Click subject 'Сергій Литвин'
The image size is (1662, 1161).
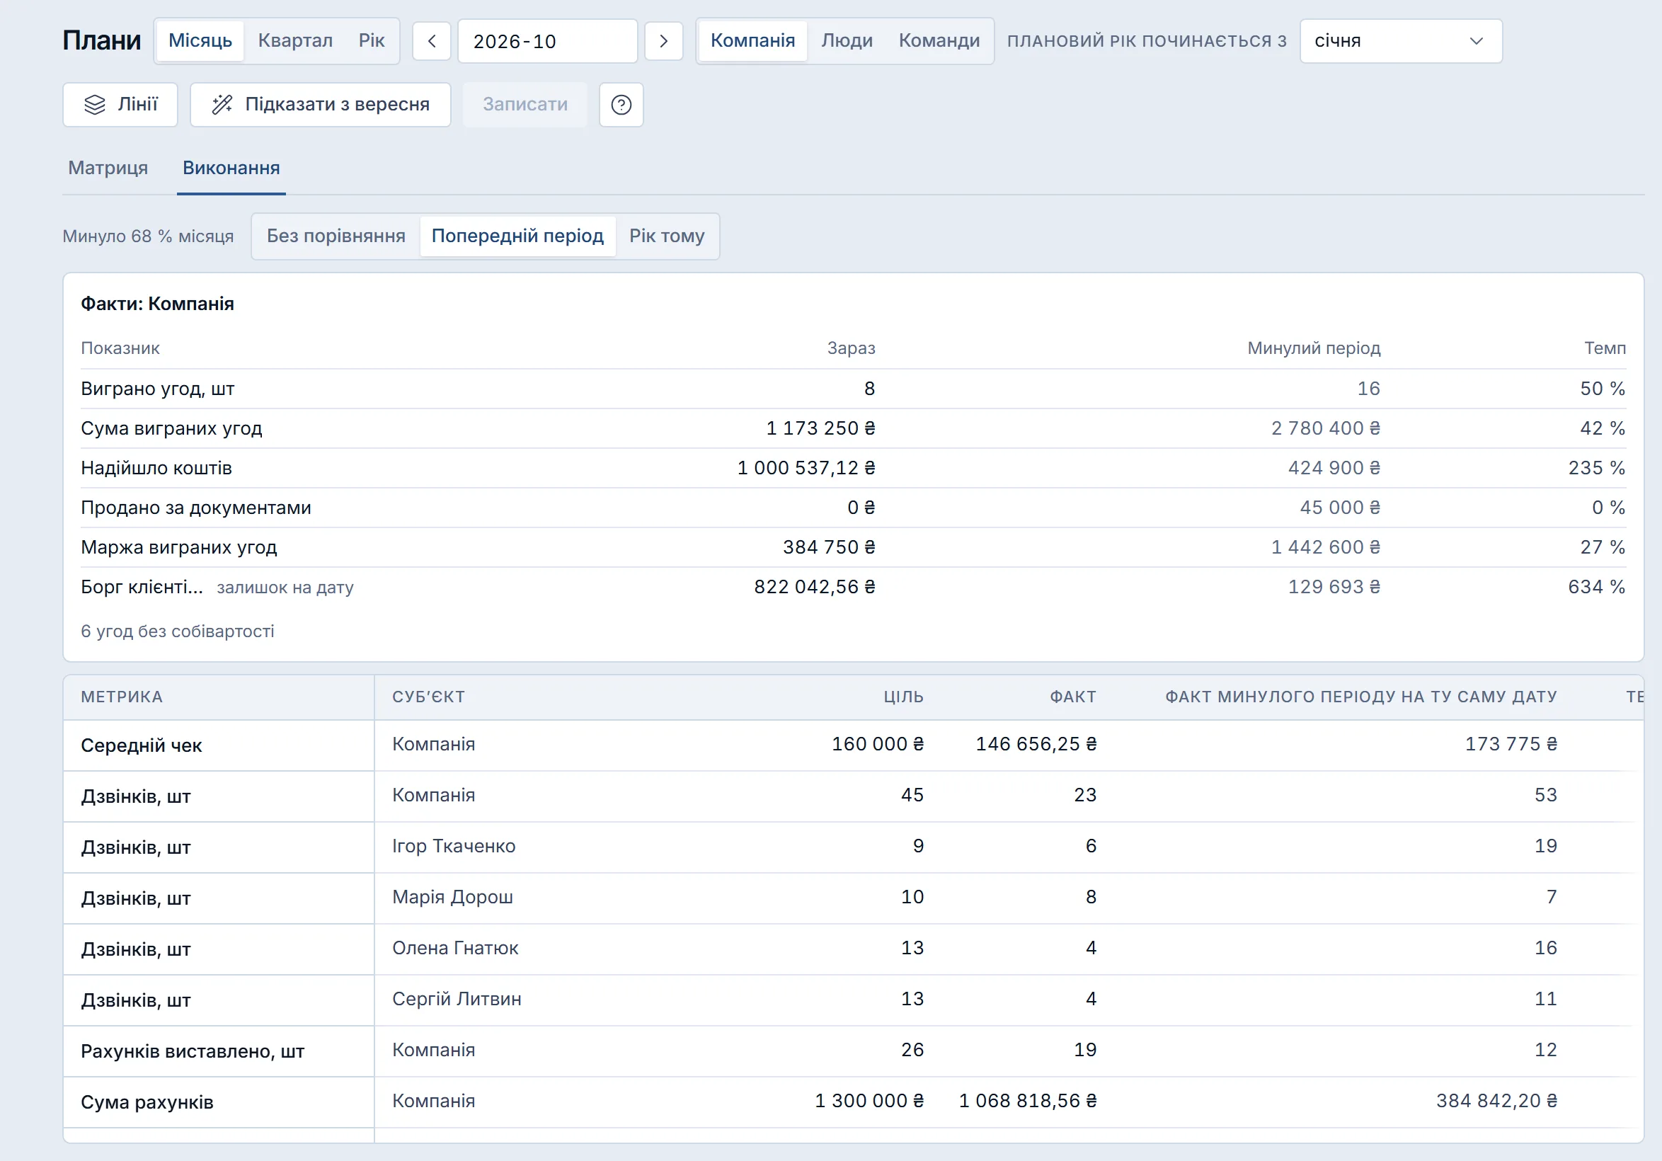coord(457,999)
